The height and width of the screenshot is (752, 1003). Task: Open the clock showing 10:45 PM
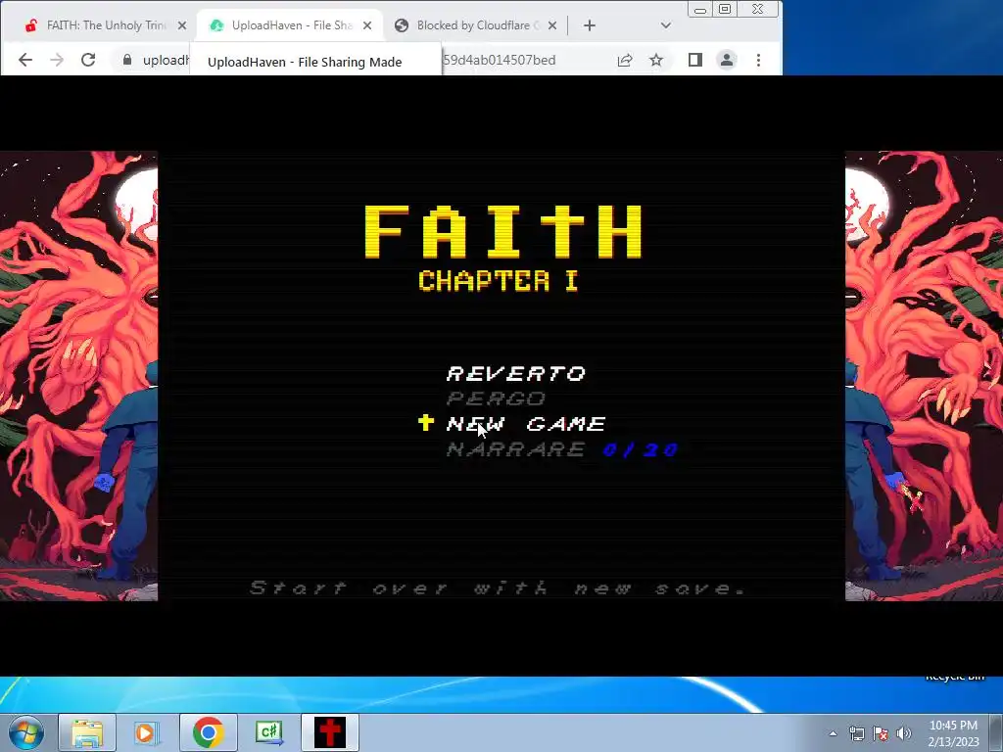pos(953,733)
